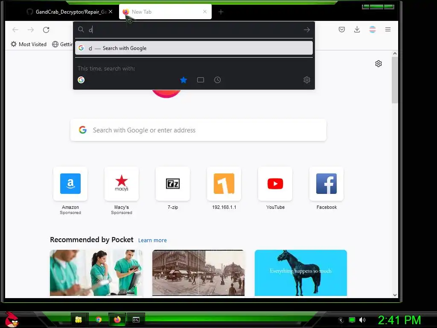This screenshot has width=437, height=328.
Task: Launch Chrome from the taskbar
Action: click(x=99, y=319)
